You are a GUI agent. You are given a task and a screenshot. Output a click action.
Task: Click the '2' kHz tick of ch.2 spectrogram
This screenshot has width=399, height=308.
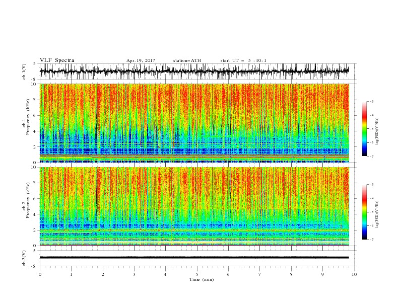coord(35,230)
